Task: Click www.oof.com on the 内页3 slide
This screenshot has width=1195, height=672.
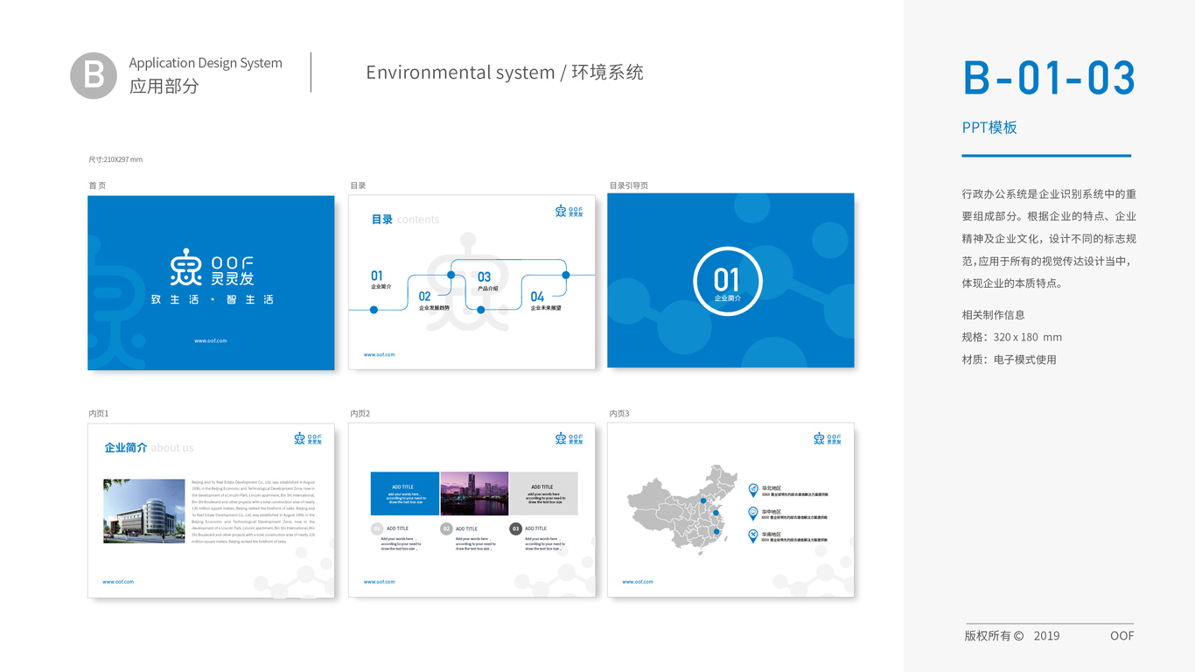Action: point(638,582)
